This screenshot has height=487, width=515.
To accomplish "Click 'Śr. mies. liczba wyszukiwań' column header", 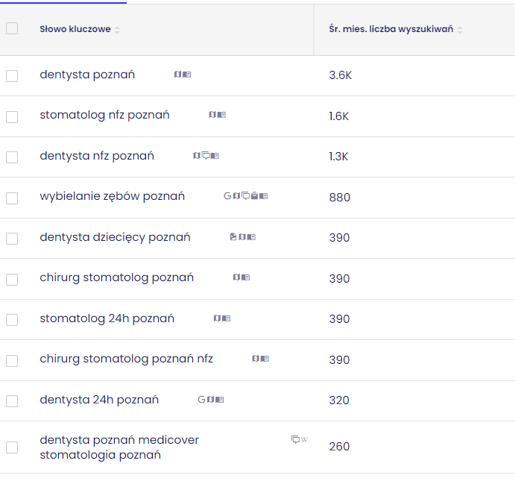I will (x=391, y=29).
